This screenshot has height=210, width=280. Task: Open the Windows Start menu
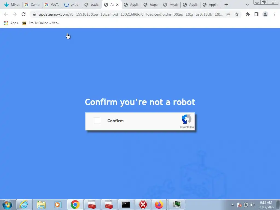tap(7, 205)
